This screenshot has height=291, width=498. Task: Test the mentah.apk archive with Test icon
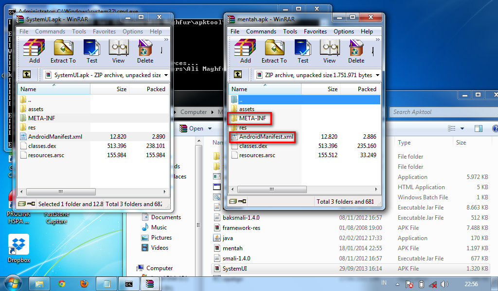click(x=302, y=51)
